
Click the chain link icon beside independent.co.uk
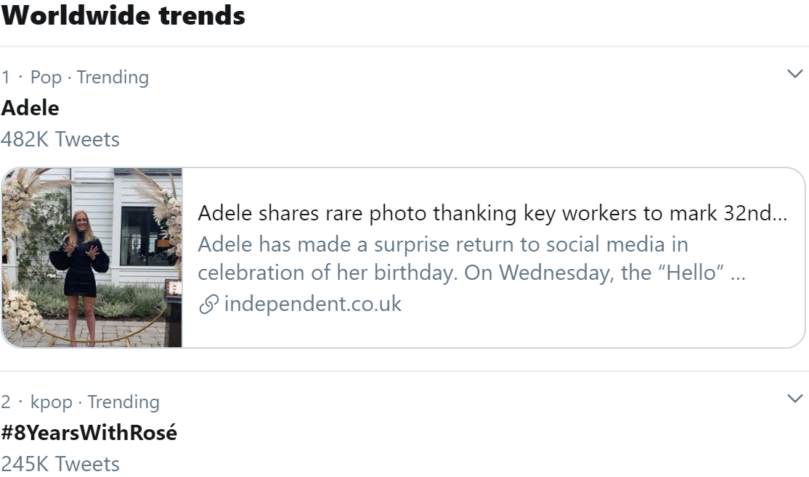(x=208, y=304)
